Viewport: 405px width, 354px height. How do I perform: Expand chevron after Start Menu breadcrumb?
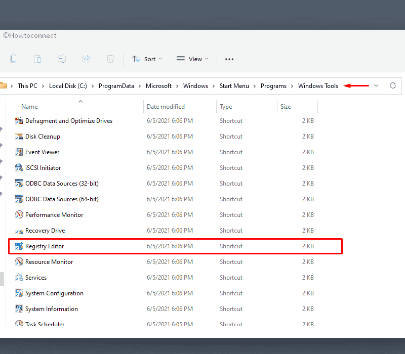coord(255,86)
